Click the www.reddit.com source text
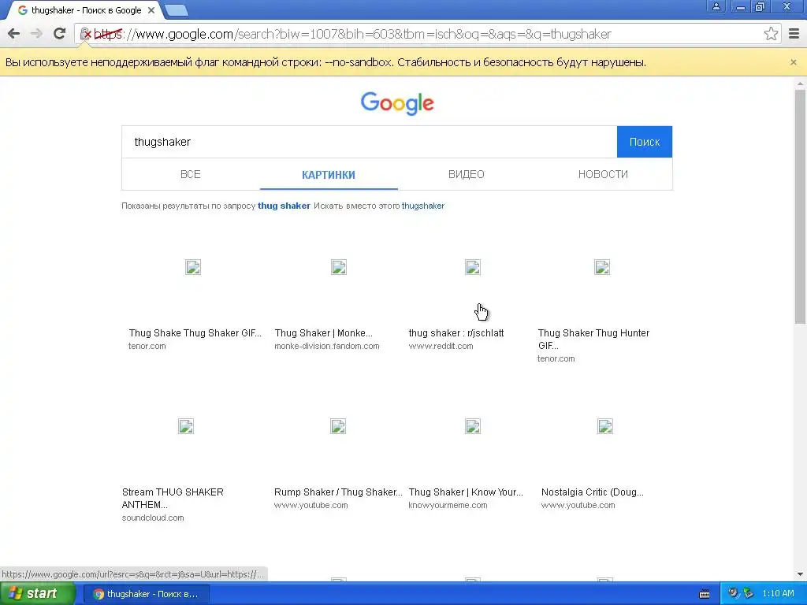The image size is (807, 605). coord(441,347)
